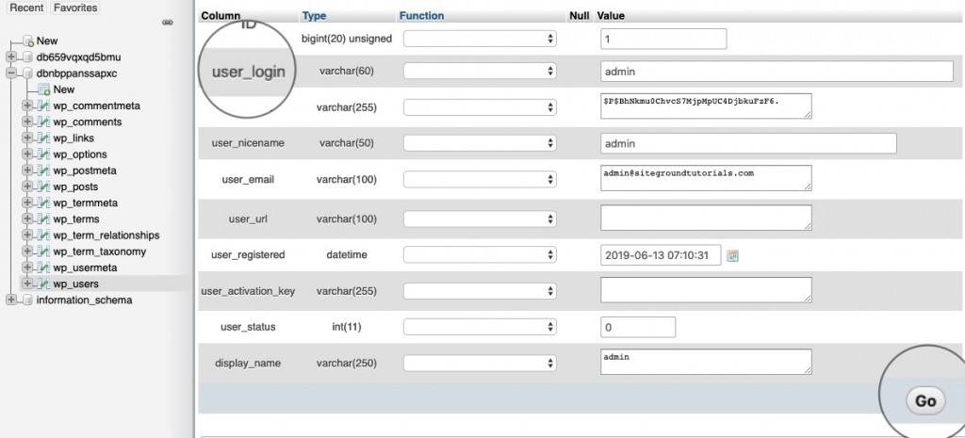Open Function dropdown for display_name row
Image resolution: width=965 pixels, height=438 pixels.
[x=480, y=363]
